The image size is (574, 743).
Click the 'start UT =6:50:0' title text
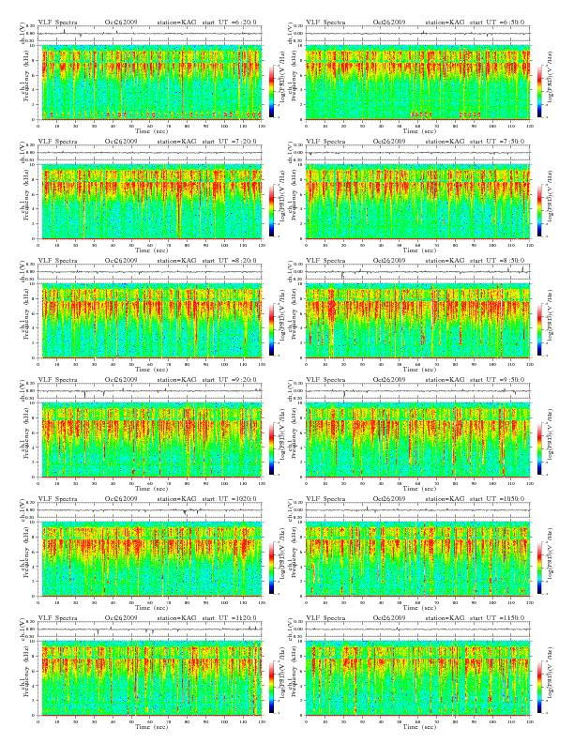tap(497, 23)
